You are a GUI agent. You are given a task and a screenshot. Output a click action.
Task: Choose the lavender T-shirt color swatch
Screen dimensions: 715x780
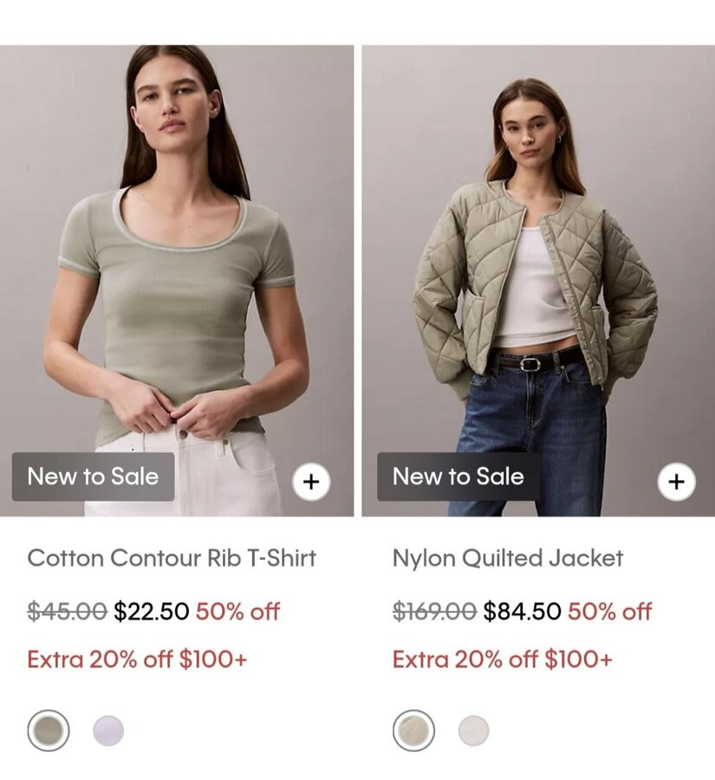[x=108, y=731]
